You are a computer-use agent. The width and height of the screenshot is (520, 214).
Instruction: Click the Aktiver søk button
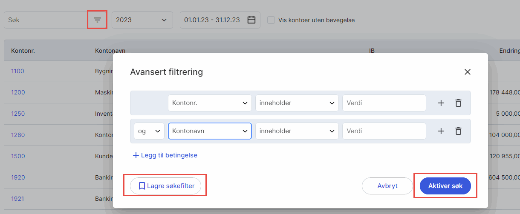(x=445, y=186)
